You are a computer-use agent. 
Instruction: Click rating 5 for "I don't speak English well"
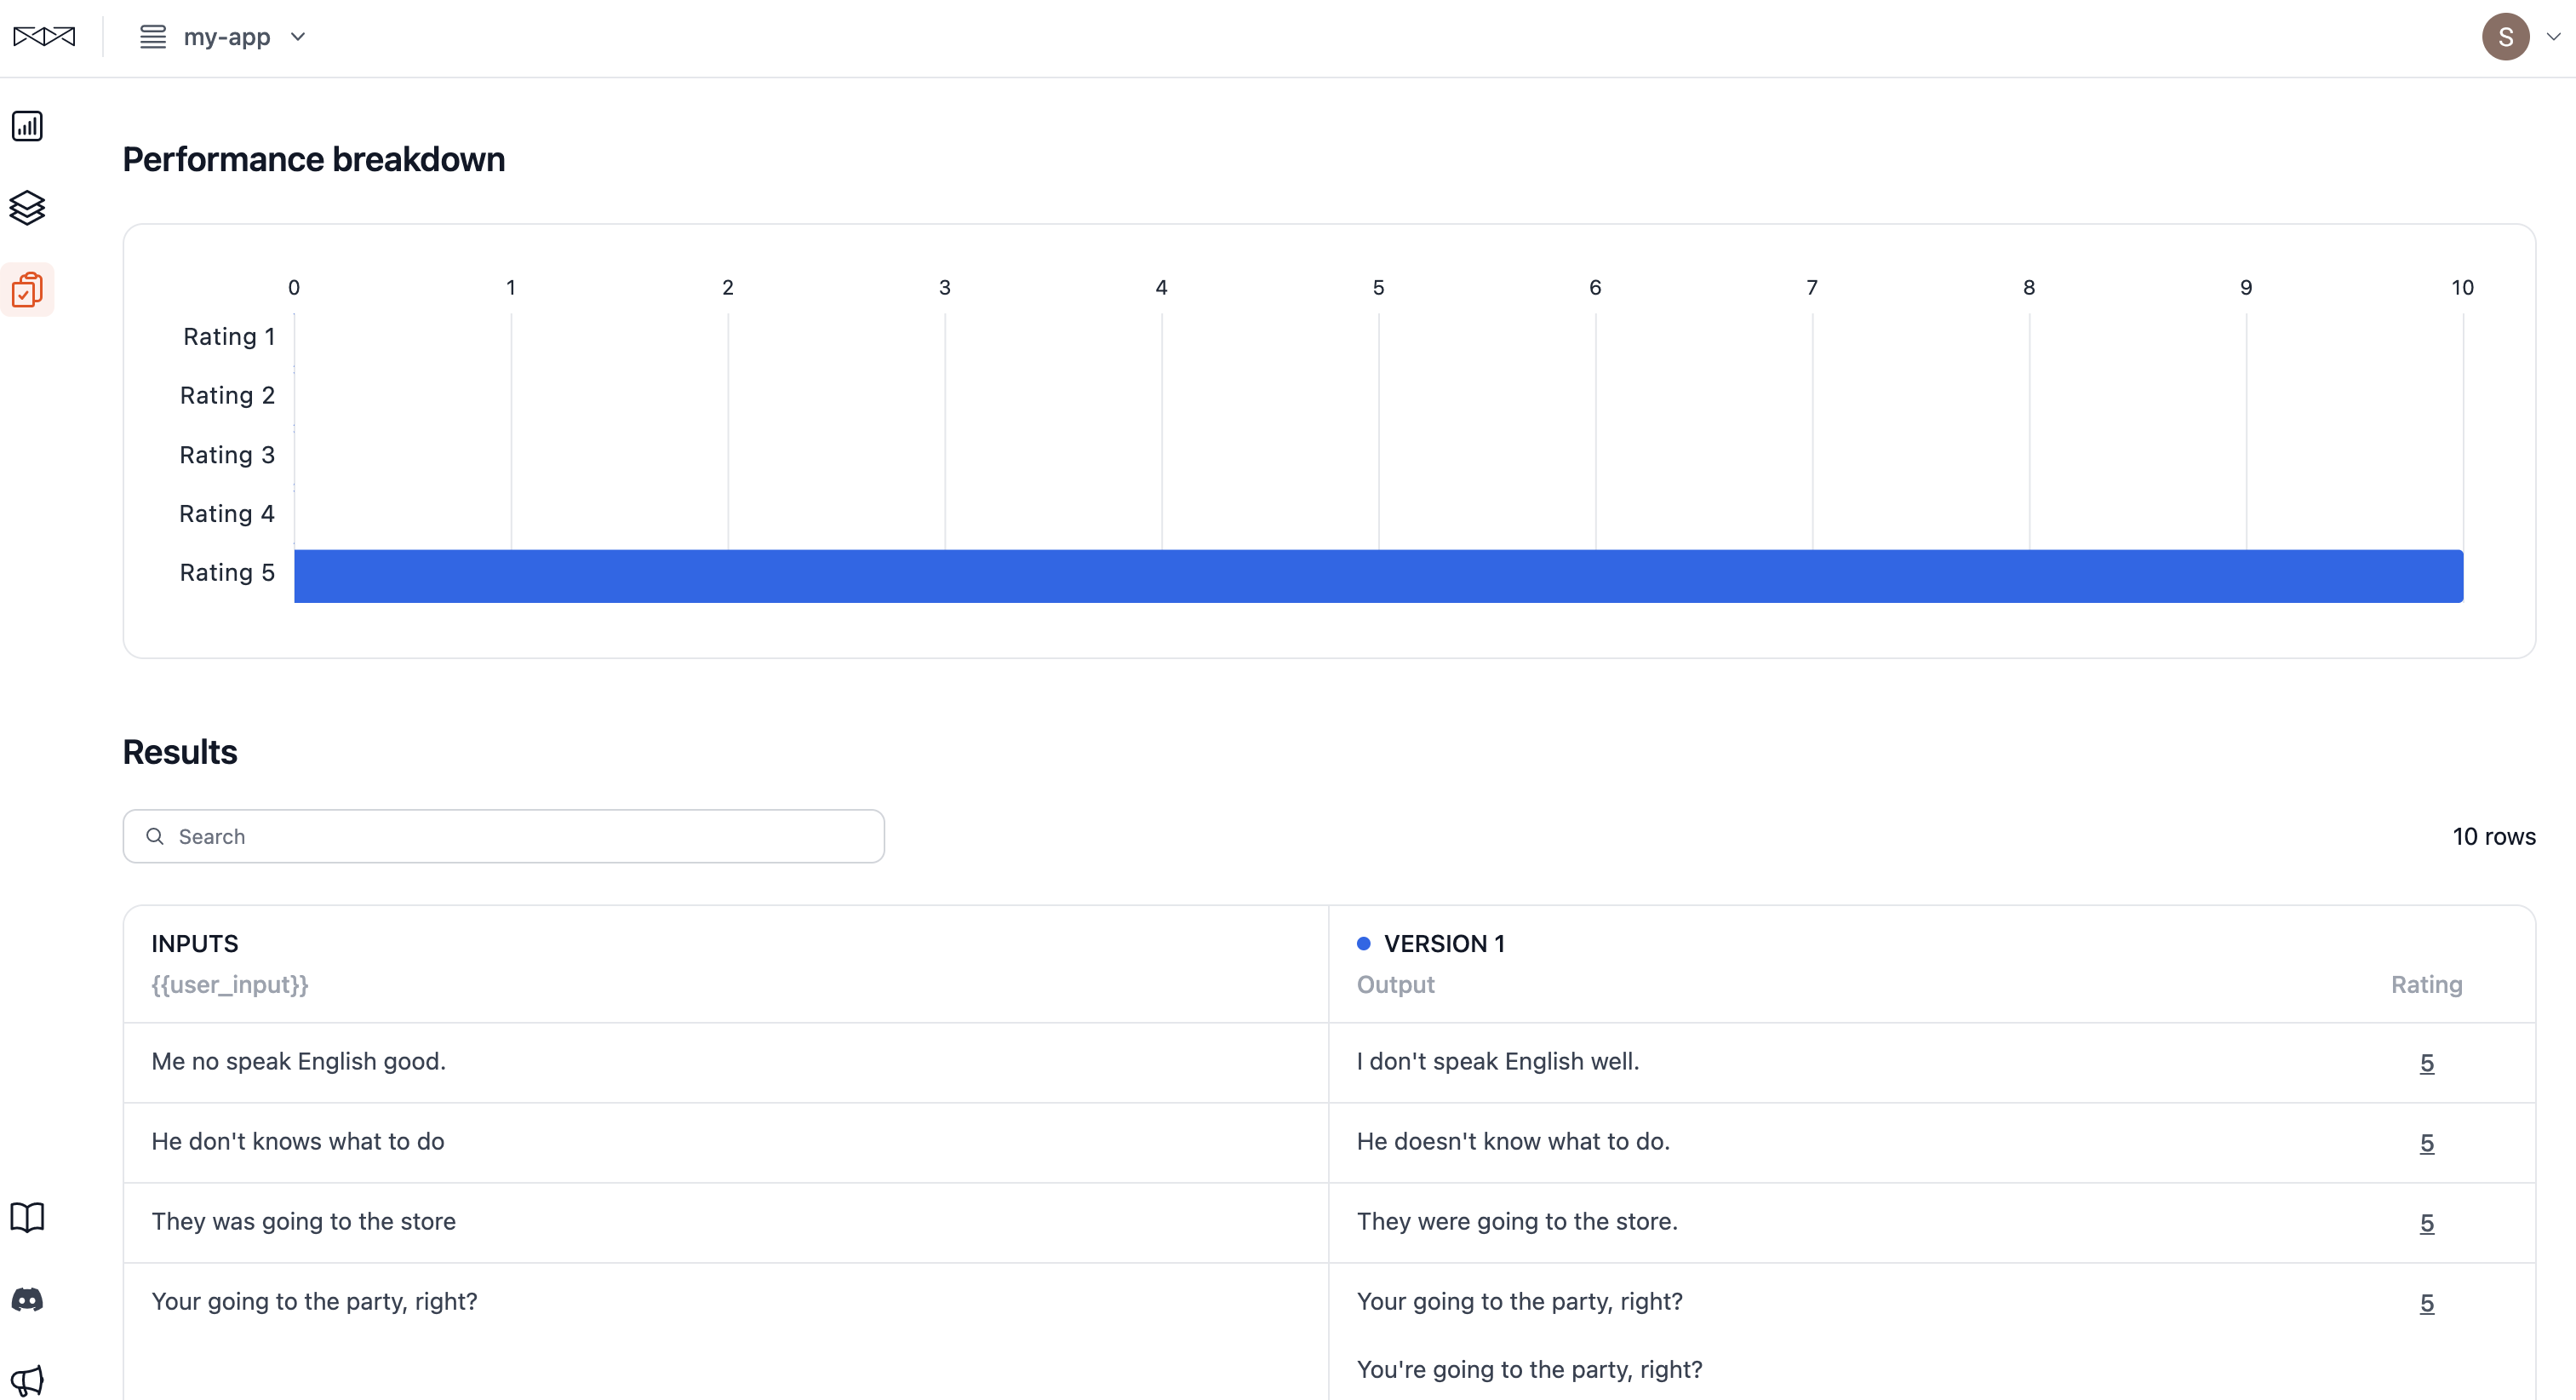pos(2426,1063)
